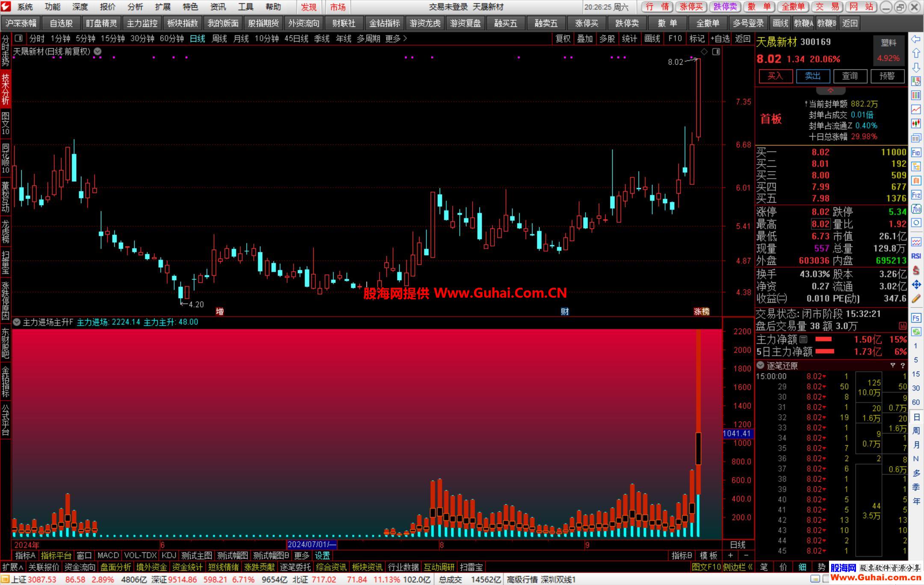Toggle the panel layout icon beside 分时
The width and height of the screenshot is (924, 585).
coord(18,38)
